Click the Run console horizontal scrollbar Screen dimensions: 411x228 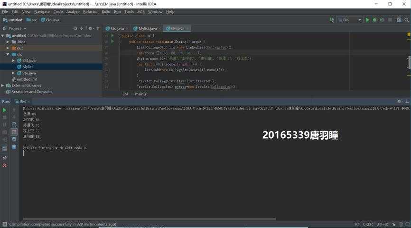[x=149, y=219]
